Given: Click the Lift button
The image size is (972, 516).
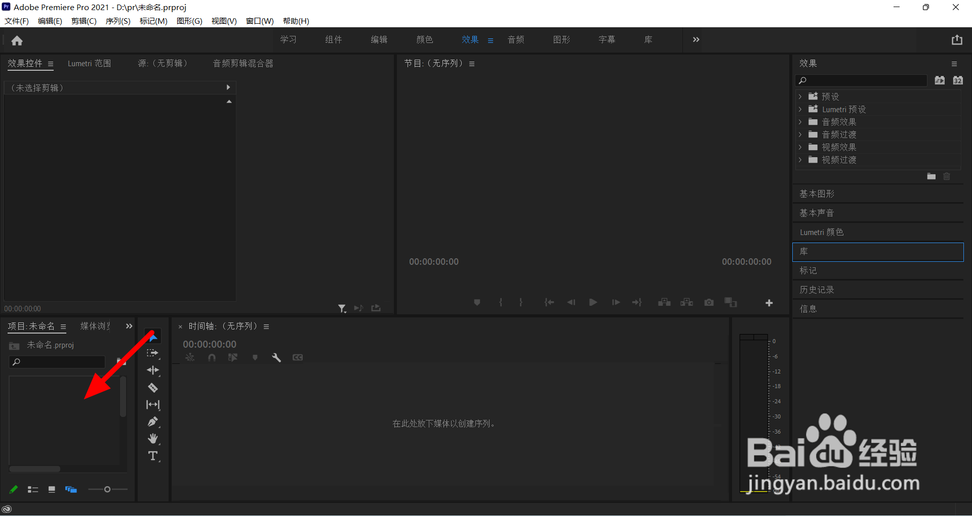Looking at the screenshot, I should pos(664,302).
